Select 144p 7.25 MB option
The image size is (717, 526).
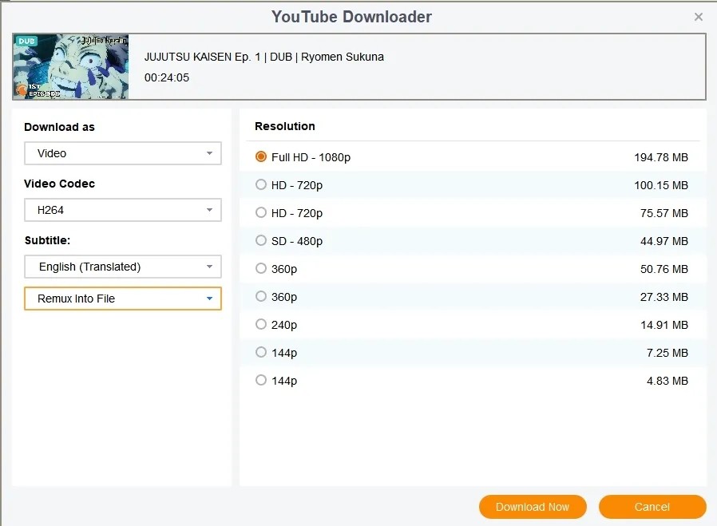[260, 352]
